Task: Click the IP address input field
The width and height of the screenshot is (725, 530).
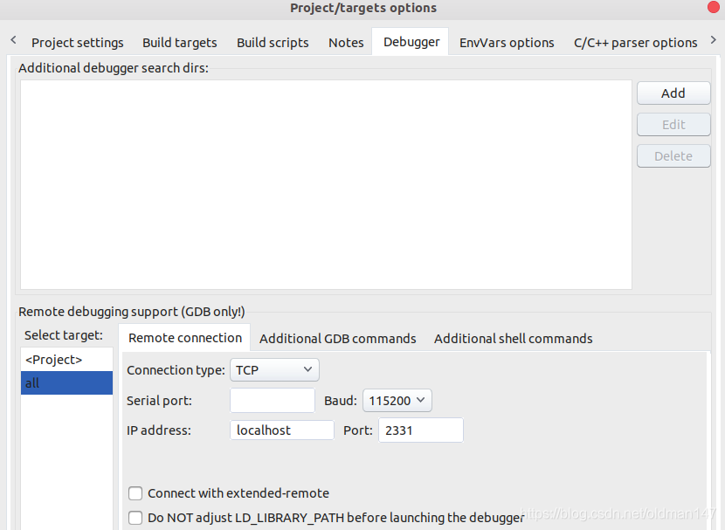Action: [281, 430]
